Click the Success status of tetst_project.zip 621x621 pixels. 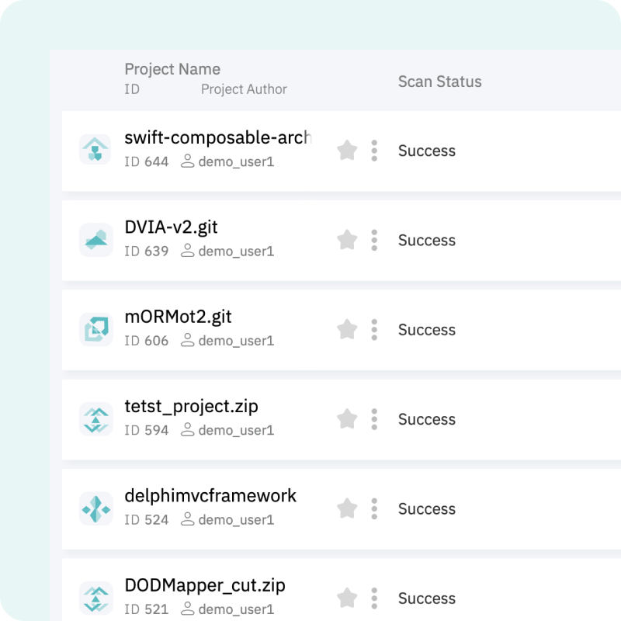tap(426, 419)
